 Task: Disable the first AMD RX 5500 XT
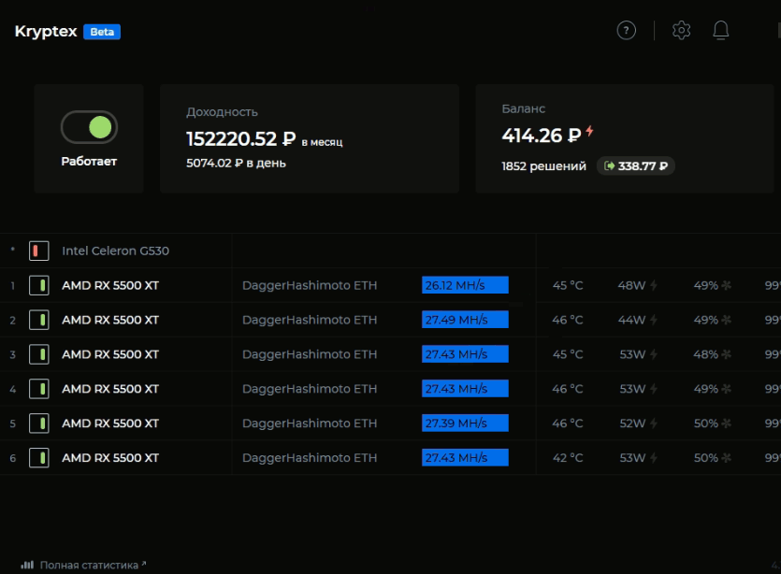point(38,286)
